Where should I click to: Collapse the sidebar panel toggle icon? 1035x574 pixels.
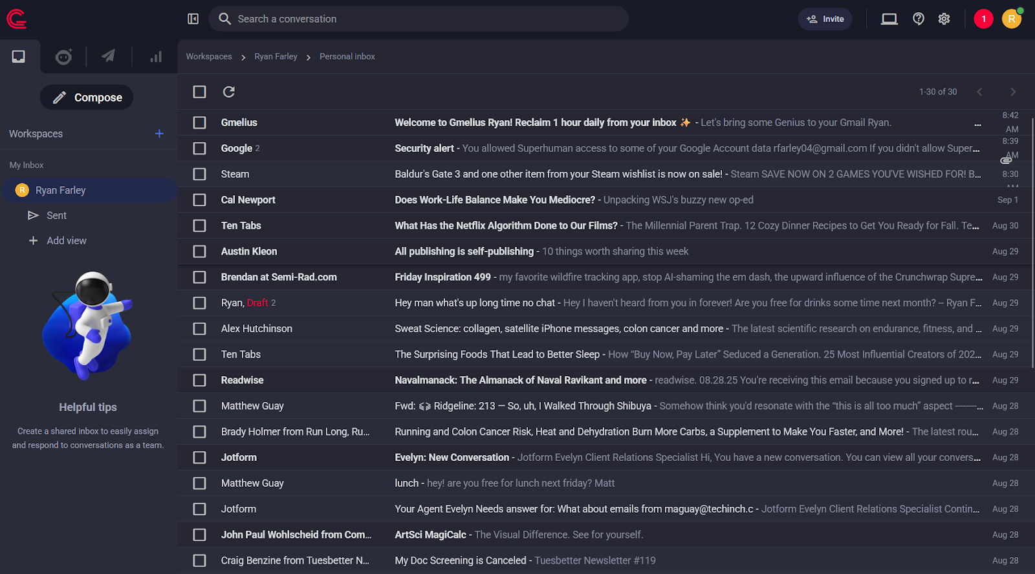(193, 19)
